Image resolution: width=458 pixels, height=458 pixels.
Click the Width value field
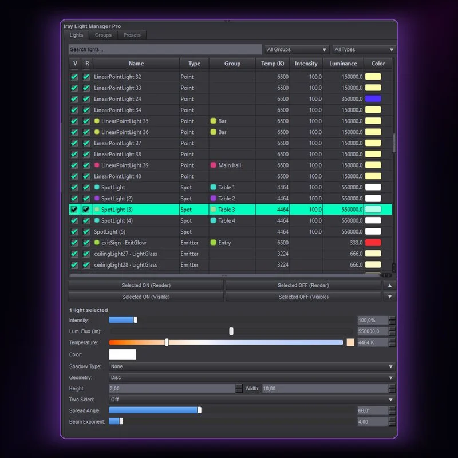pyautogui.click(x=325, y=389)
